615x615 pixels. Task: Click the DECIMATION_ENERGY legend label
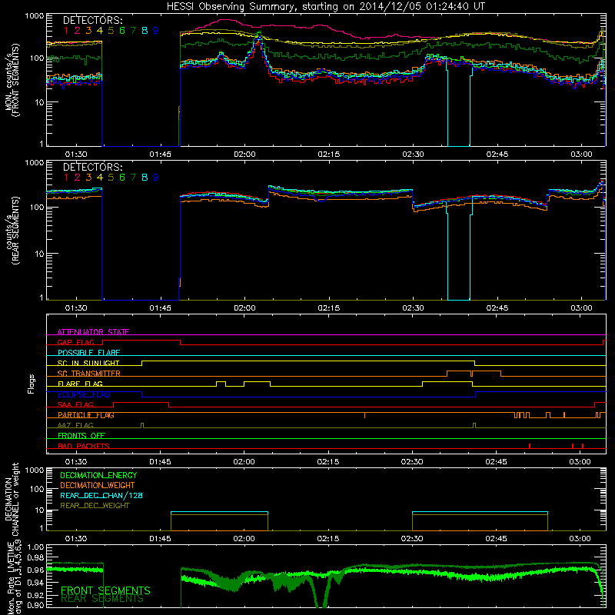click(x=98, y=475)
